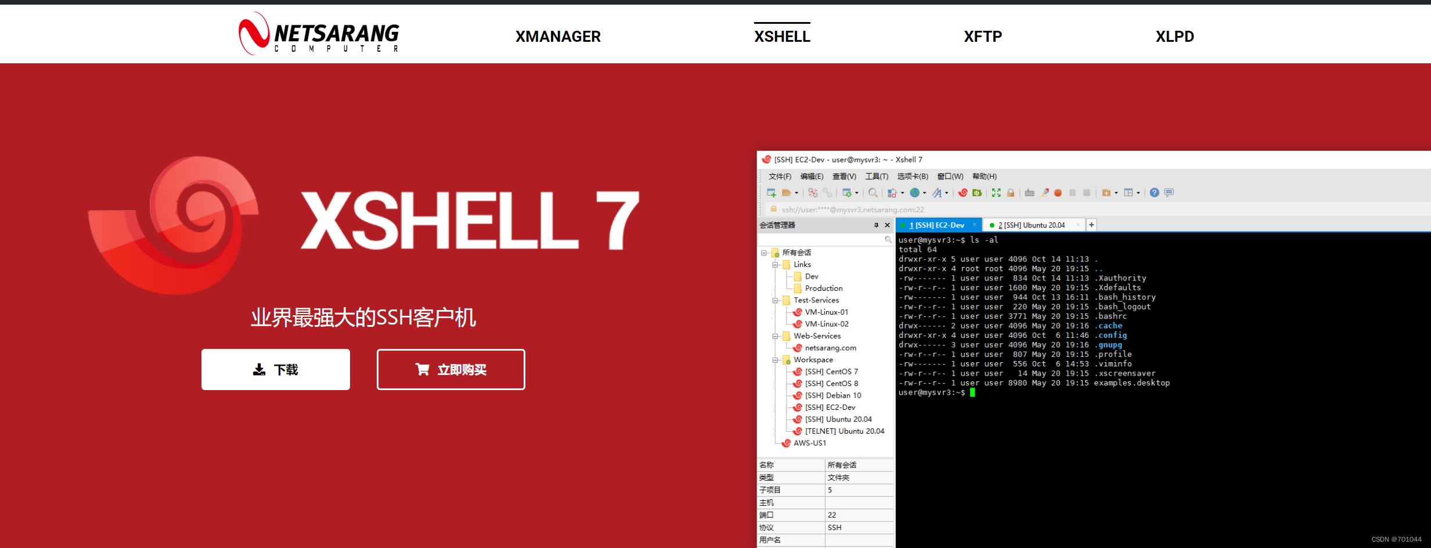
Task: Click the help question mark icon
Action: click(1154, 193)
